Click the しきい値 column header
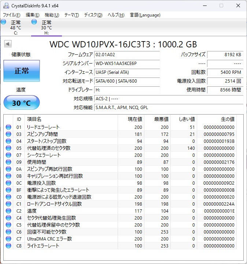This screenshot has height=264, width=247. coord(184,119)
